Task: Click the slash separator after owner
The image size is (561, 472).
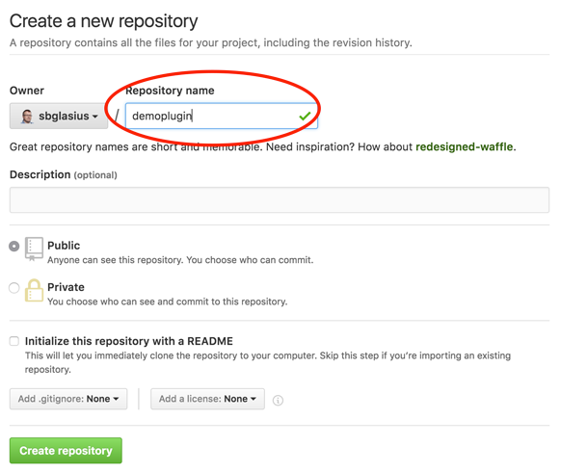Action: click(117, 116)
